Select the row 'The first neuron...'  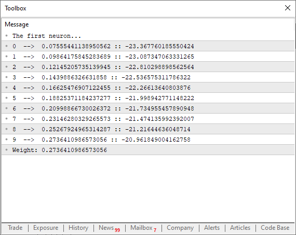click(x=148, y=36)
